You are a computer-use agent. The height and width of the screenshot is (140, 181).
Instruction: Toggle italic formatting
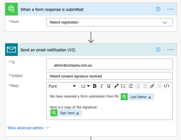tap(102, 86)
